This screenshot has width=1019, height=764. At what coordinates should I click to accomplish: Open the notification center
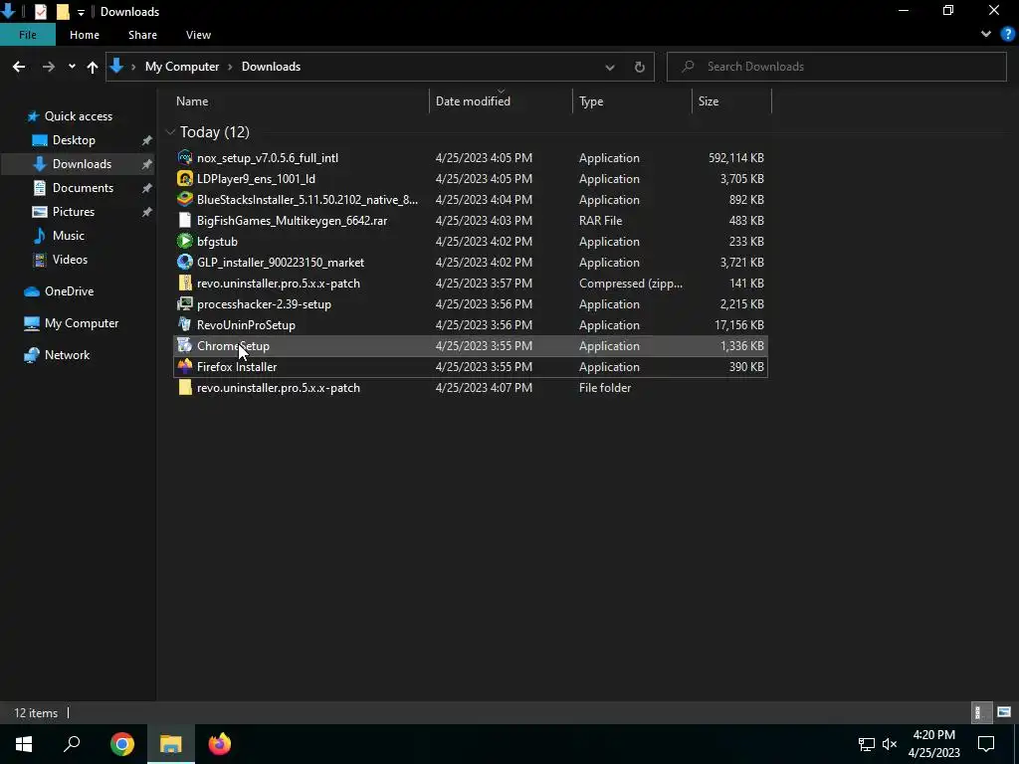coord(986,744)
